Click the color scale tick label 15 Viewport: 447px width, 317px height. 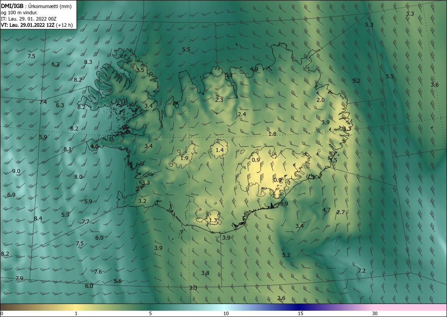[300, 313]
